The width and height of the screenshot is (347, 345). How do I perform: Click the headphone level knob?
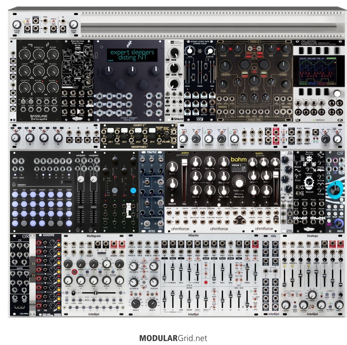point(325,139)
